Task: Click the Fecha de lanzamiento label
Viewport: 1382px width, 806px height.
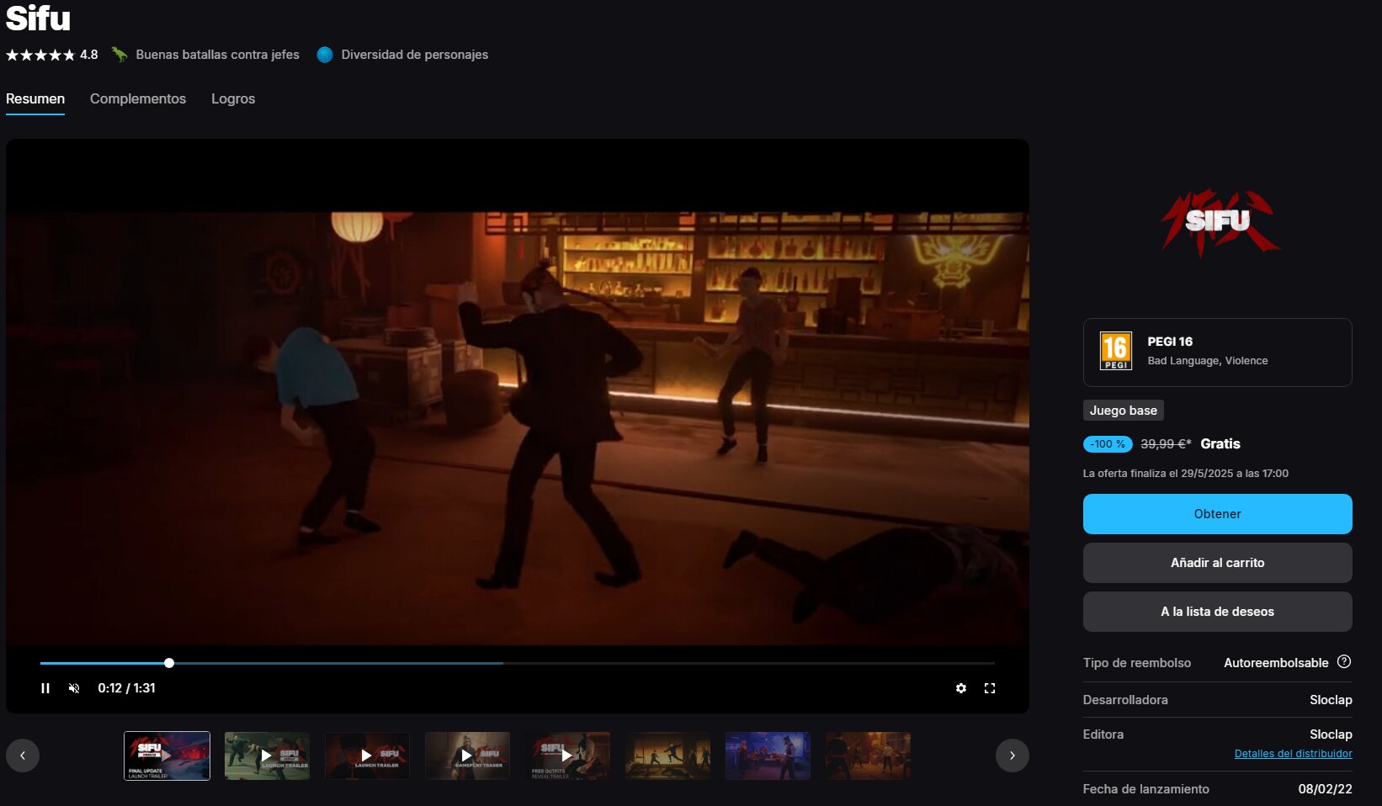Action: tap(1145, 789)
